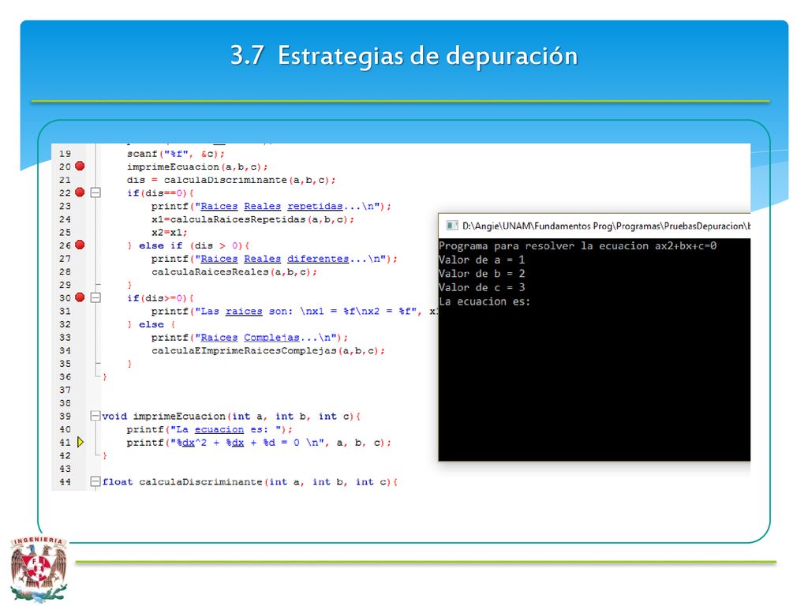Image resolution: width=808 pixels, height=606 pixels.
Task: Click 'Valor de b = 2' in the console
Action: click(x=482, y=274)
